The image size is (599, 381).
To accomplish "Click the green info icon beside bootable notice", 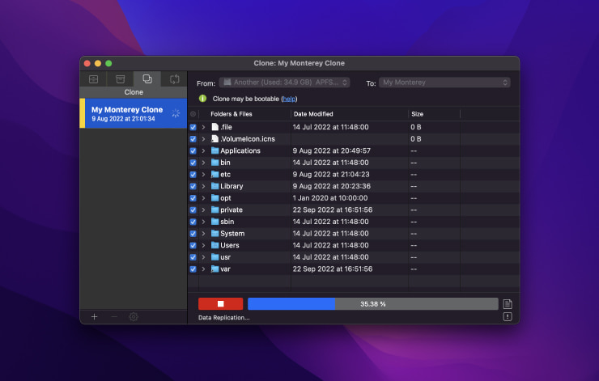I will pos(202,99).
